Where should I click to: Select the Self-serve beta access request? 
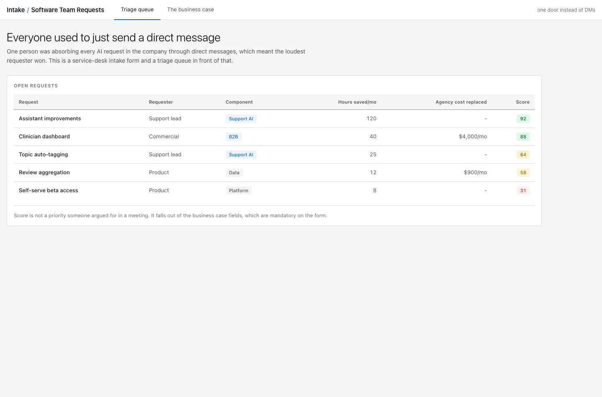[x=48, y=191]
